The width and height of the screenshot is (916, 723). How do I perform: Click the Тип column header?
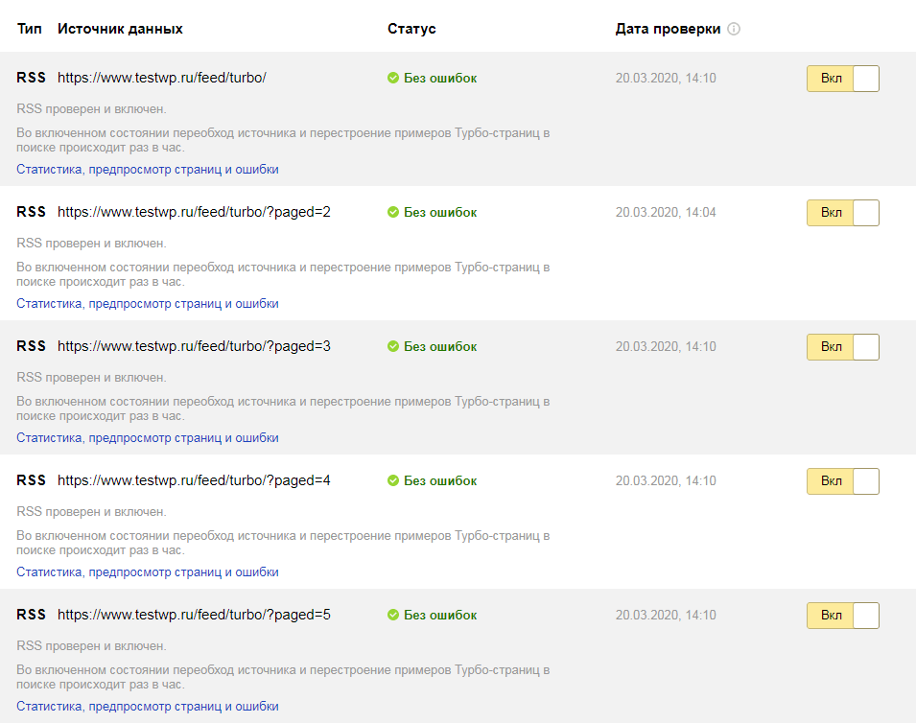click(x=29, y=29)
